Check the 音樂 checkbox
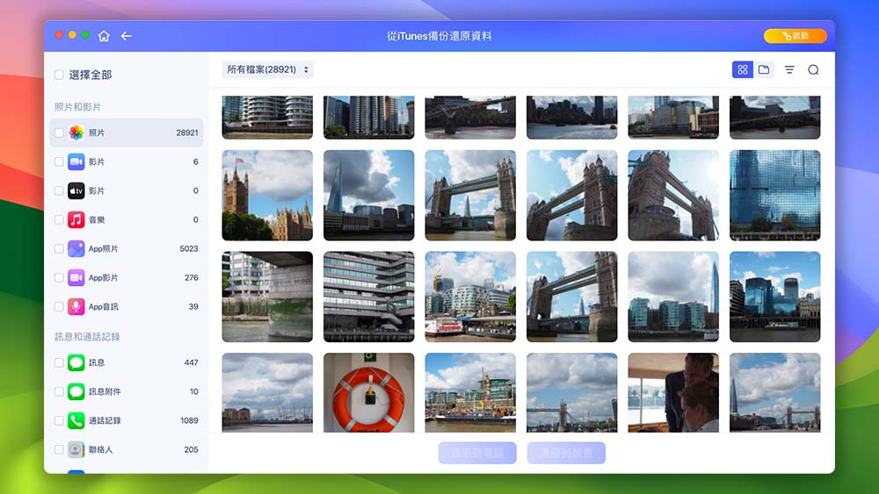 click(59, 220)
